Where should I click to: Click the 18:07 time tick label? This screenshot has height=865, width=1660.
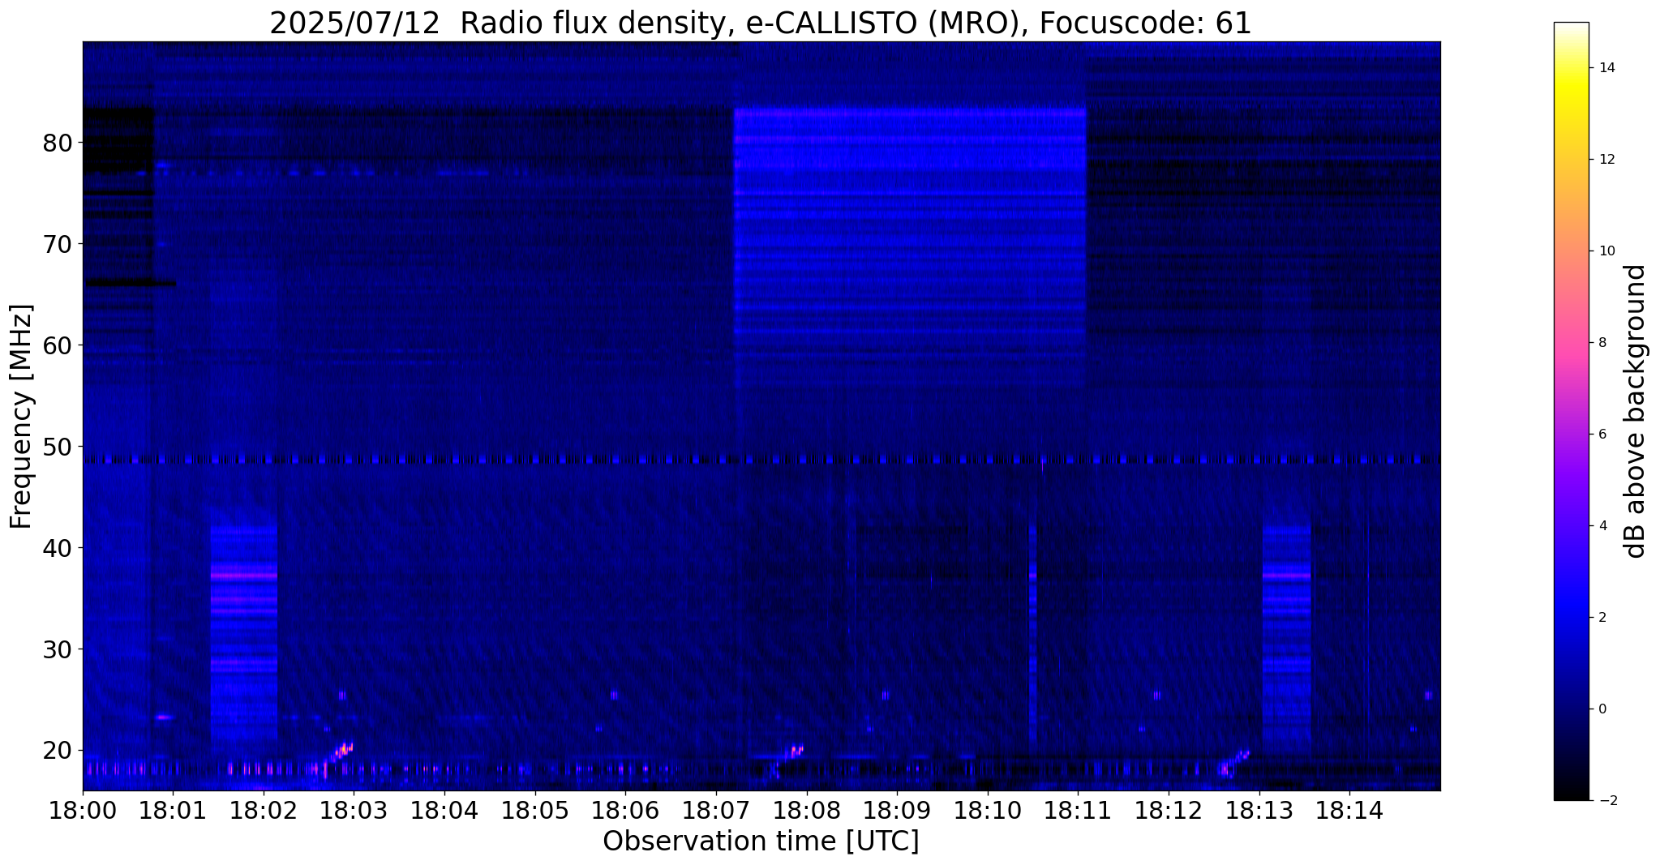tap(715, 811)
